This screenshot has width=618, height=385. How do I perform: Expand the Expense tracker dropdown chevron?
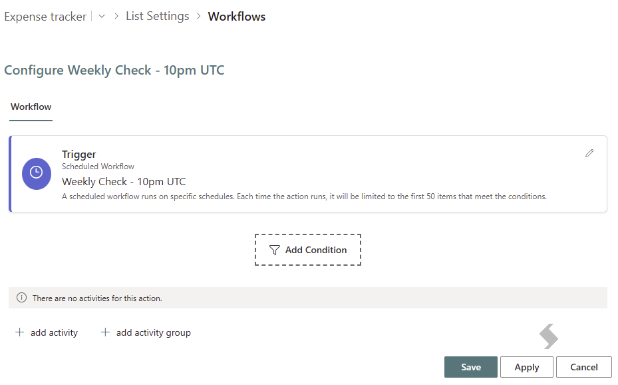[x=102, y=16]
